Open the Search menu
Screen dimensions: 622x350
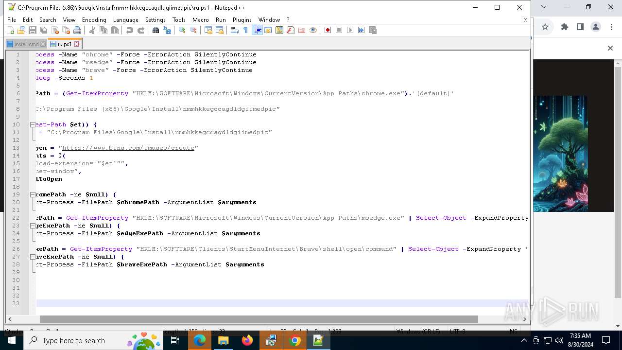(x=48, y=20)
